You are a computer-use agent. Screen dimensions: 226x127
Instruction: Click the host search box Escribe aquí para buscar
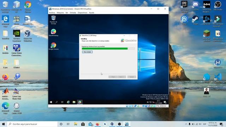(32, 124)
